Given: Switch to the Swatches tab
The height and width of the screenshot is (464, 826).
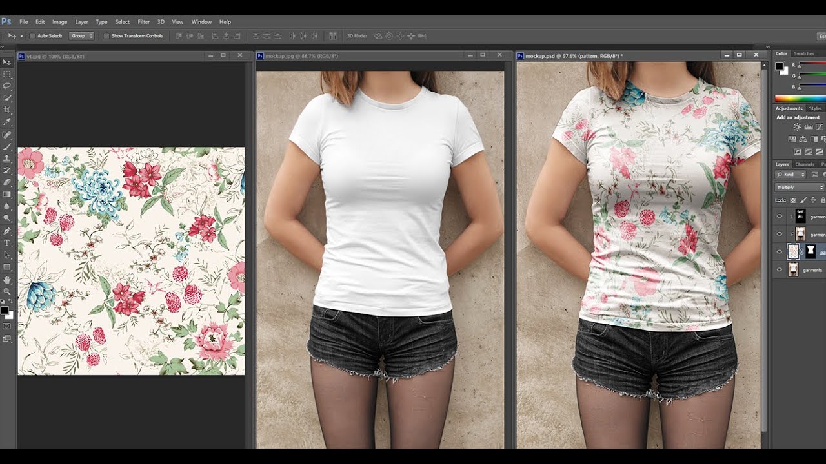Looking at the screenshot, I should pos(803,53).
